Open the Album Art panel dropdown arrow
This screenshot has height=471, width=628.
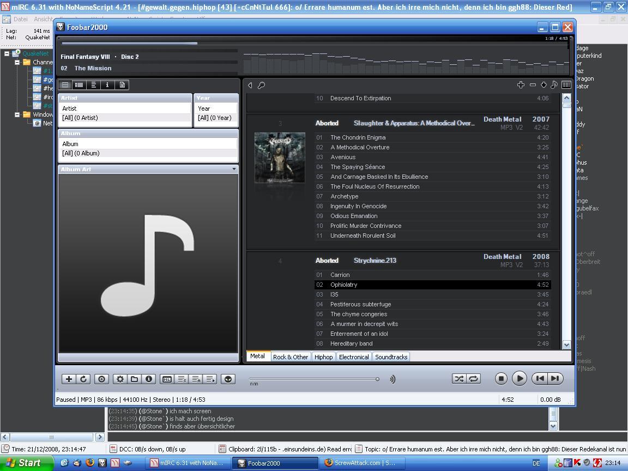234,169
